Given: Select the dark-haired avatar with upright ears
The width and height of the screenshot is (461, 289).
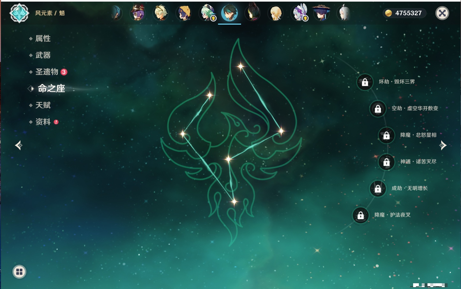Looking at the screenshot, I should [x=253, y=13].
